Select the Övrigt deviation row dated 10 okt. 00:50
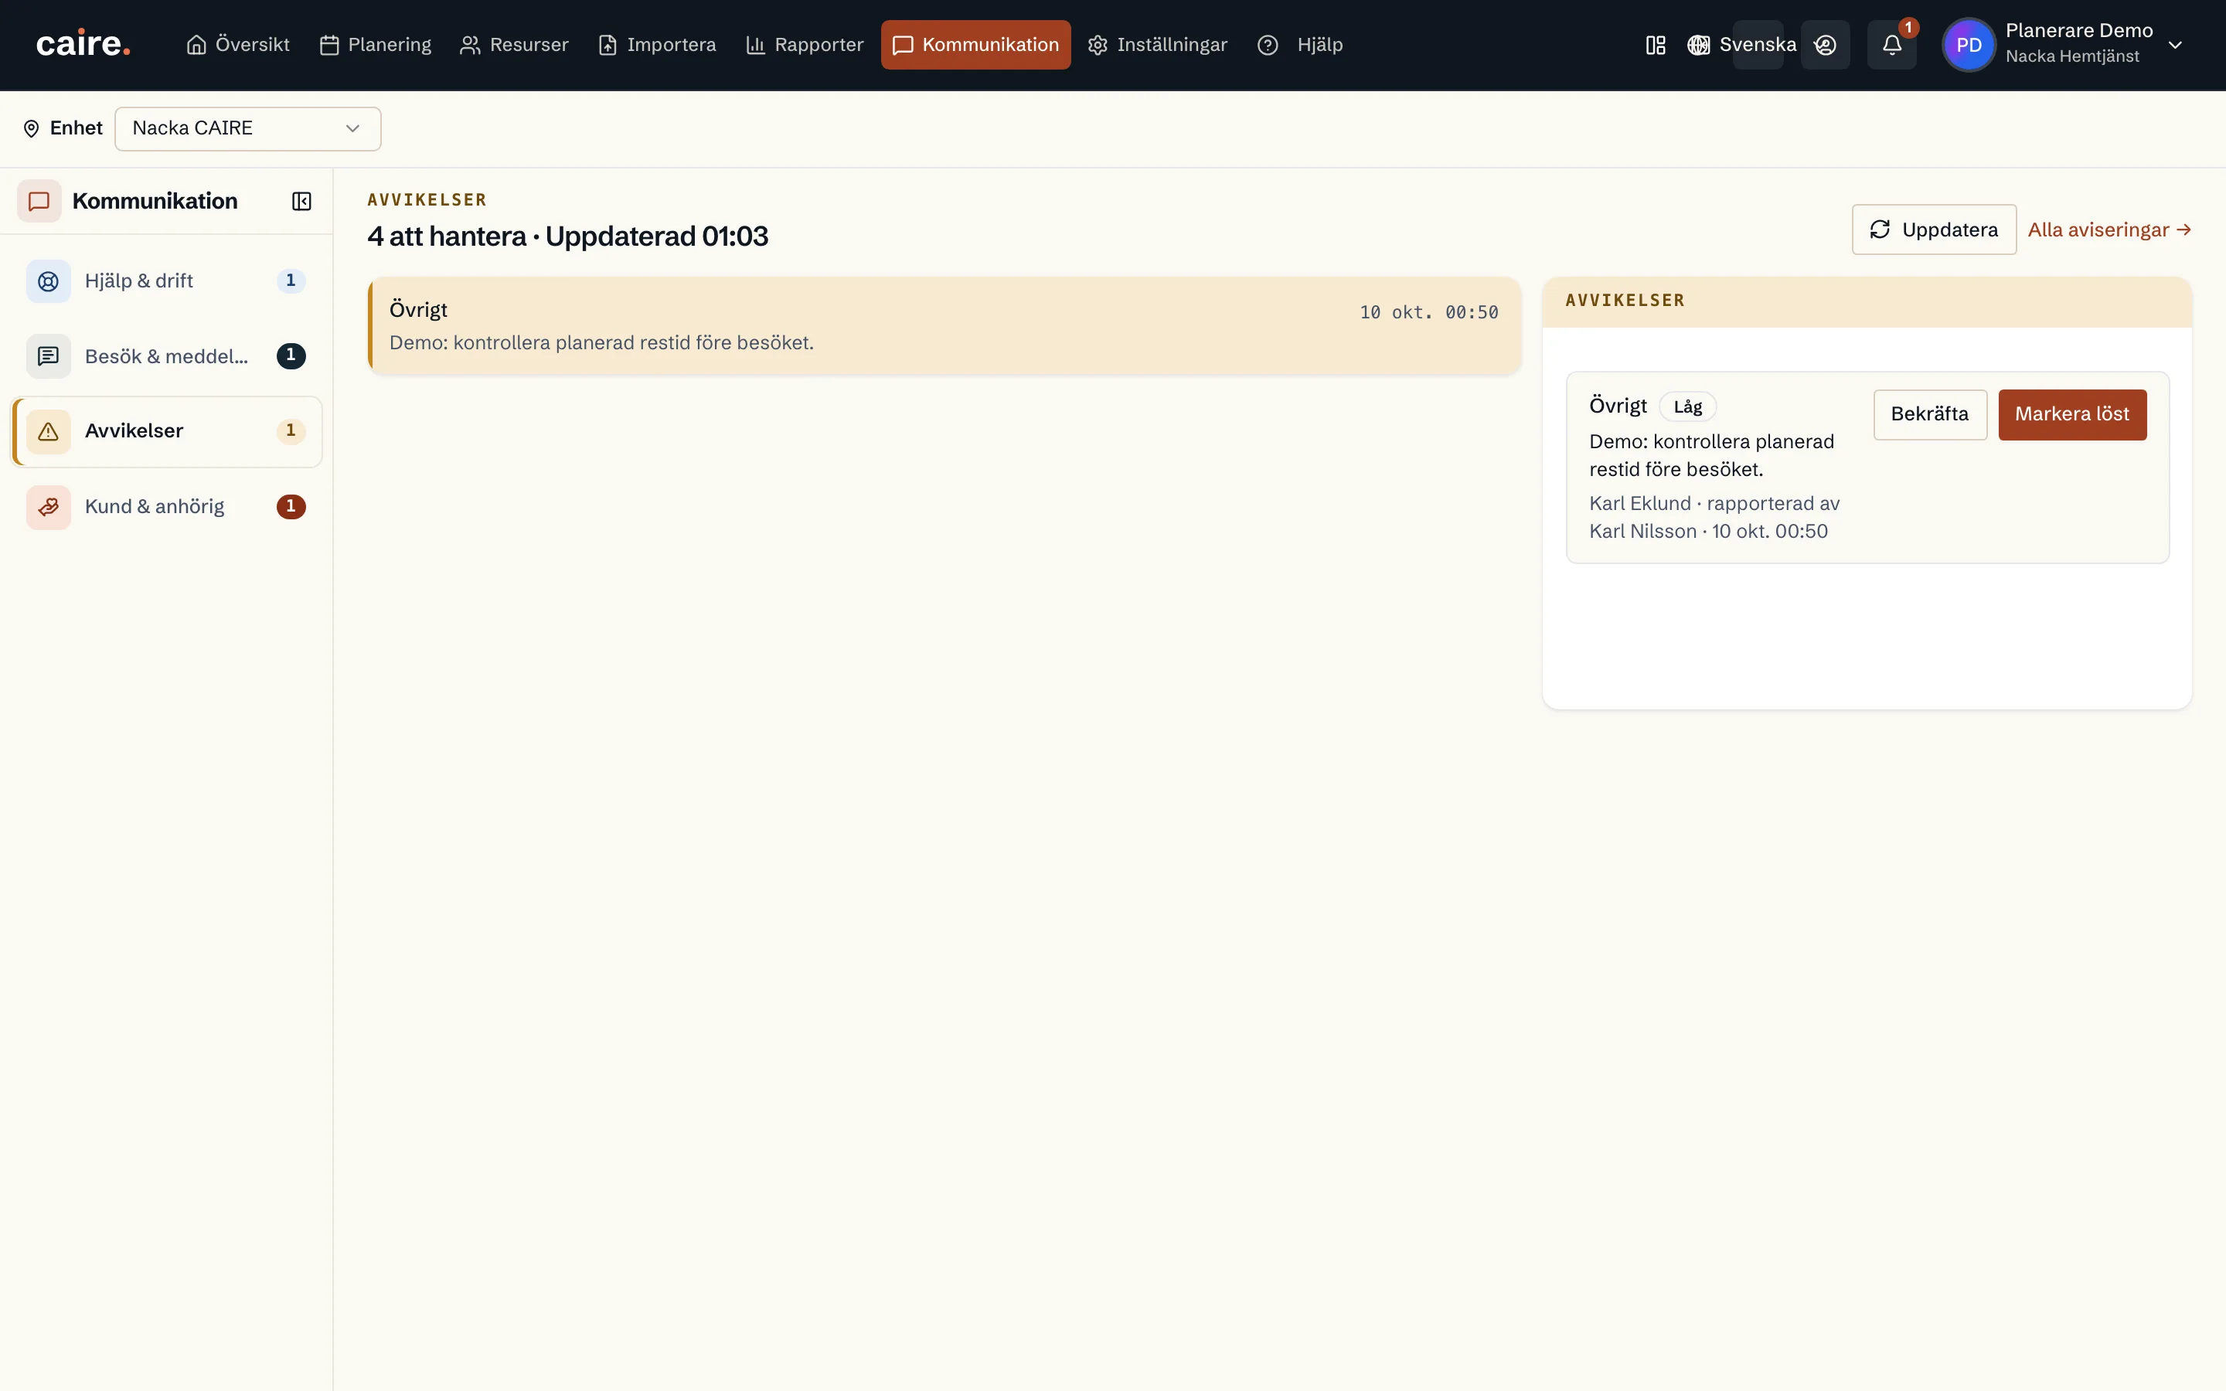This screenshot has width=2226, height=1391. pos(944,325)
